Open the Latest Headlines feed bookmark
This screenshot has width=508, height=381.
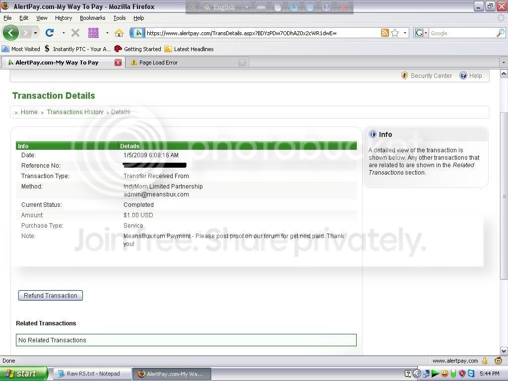189,49
